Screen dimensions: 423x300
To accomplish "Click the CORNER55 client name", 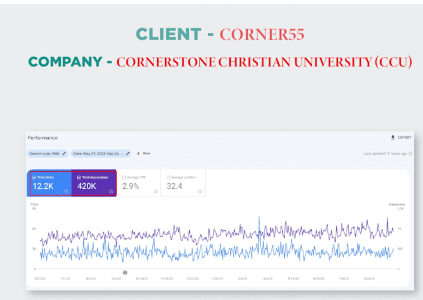I will coord(262,34).
